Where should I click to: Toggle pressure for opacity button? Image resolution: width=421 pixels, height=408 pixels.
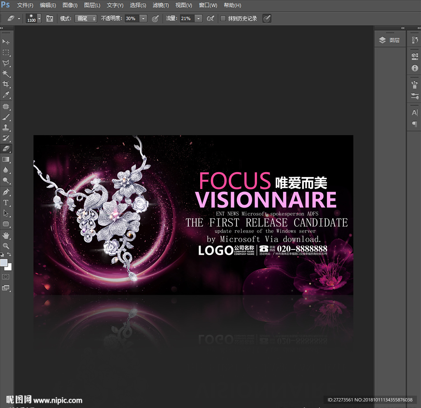(155, 18)
